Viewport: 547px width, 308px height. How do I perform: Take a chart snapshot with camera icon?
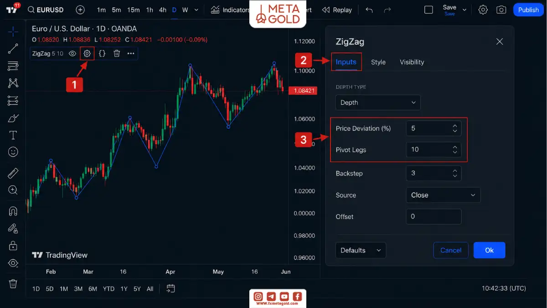tap(501, 10)
